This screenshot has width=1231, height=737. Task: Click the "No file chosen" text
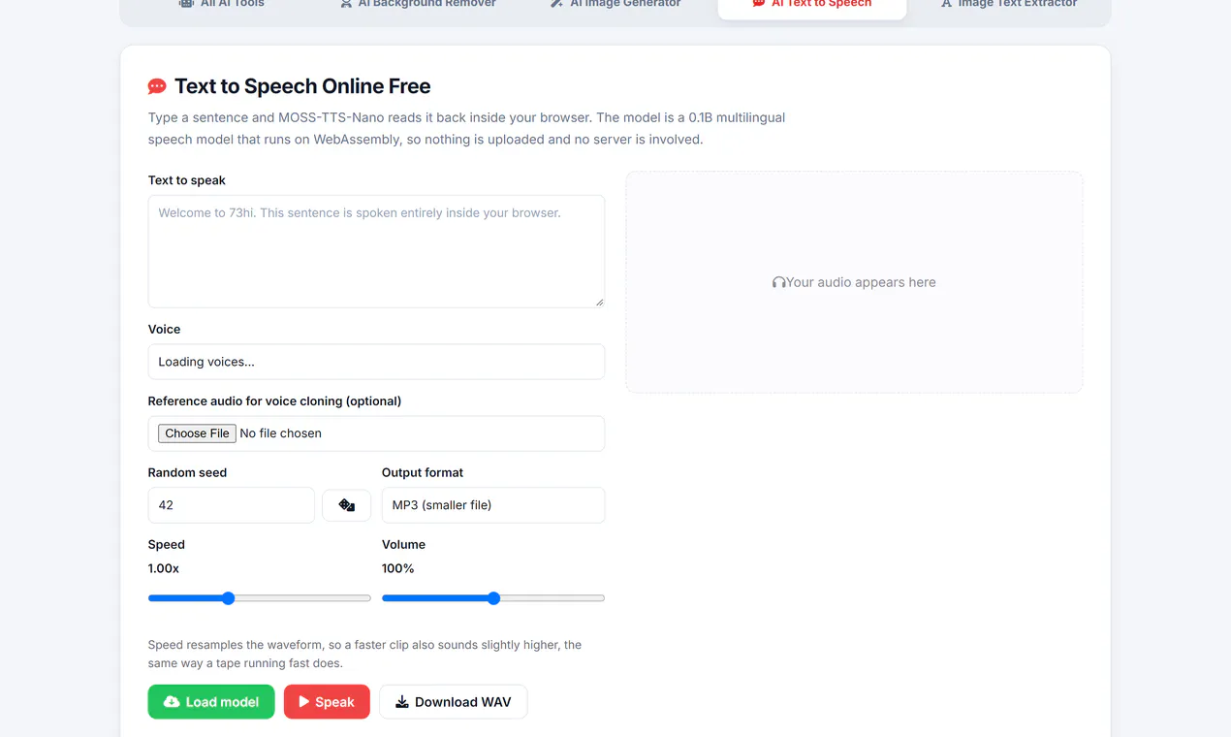281,433
